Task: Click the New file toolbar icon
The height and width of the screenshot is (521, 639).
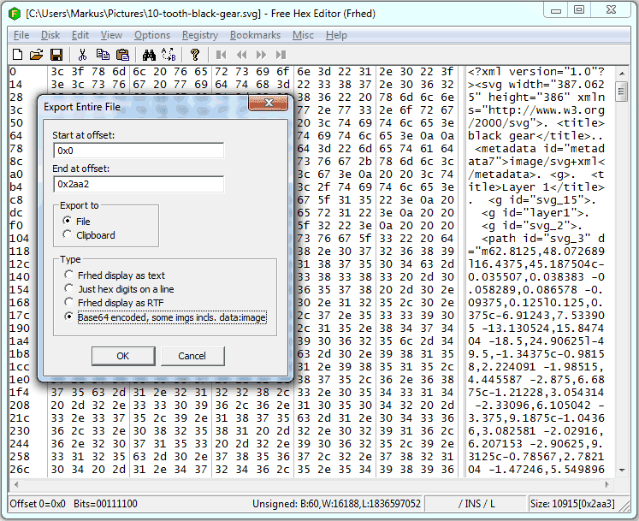Action: pos(17,55)
